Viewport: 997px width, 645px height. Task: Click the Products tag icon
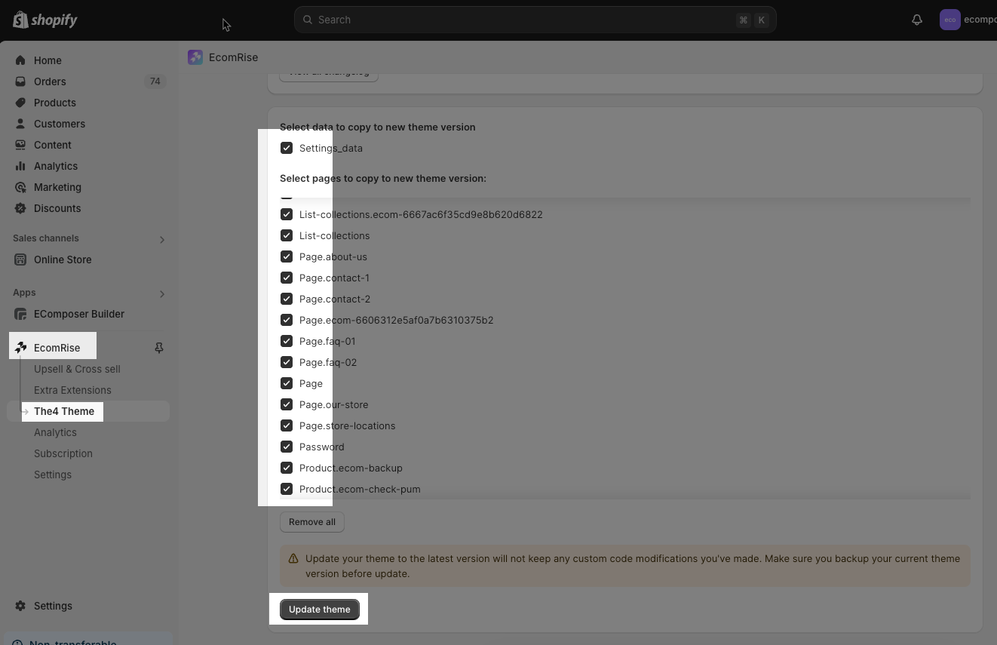[x=20, y=103]
